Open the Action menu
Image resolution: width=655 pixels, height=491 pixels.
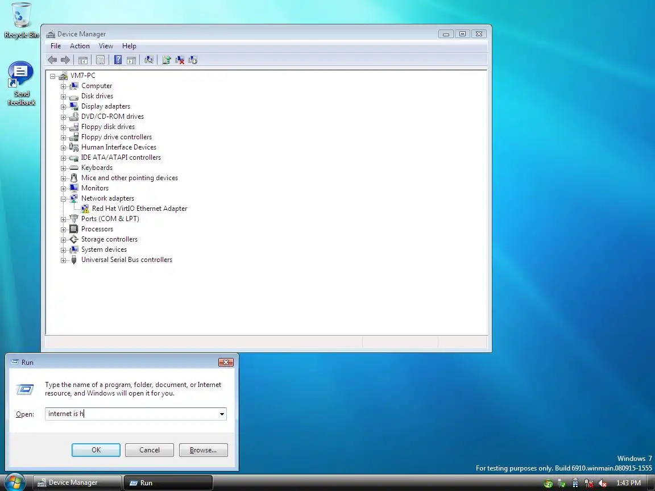tap(80, 46)
